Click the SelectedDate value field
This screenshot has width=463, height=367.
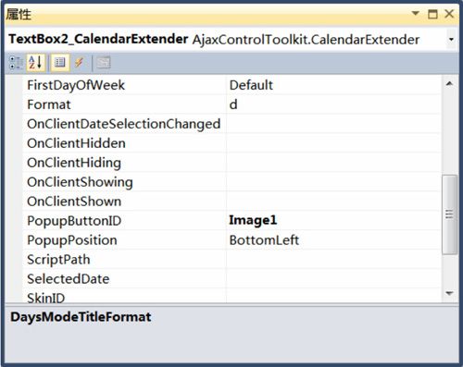(x=333, y=279)
